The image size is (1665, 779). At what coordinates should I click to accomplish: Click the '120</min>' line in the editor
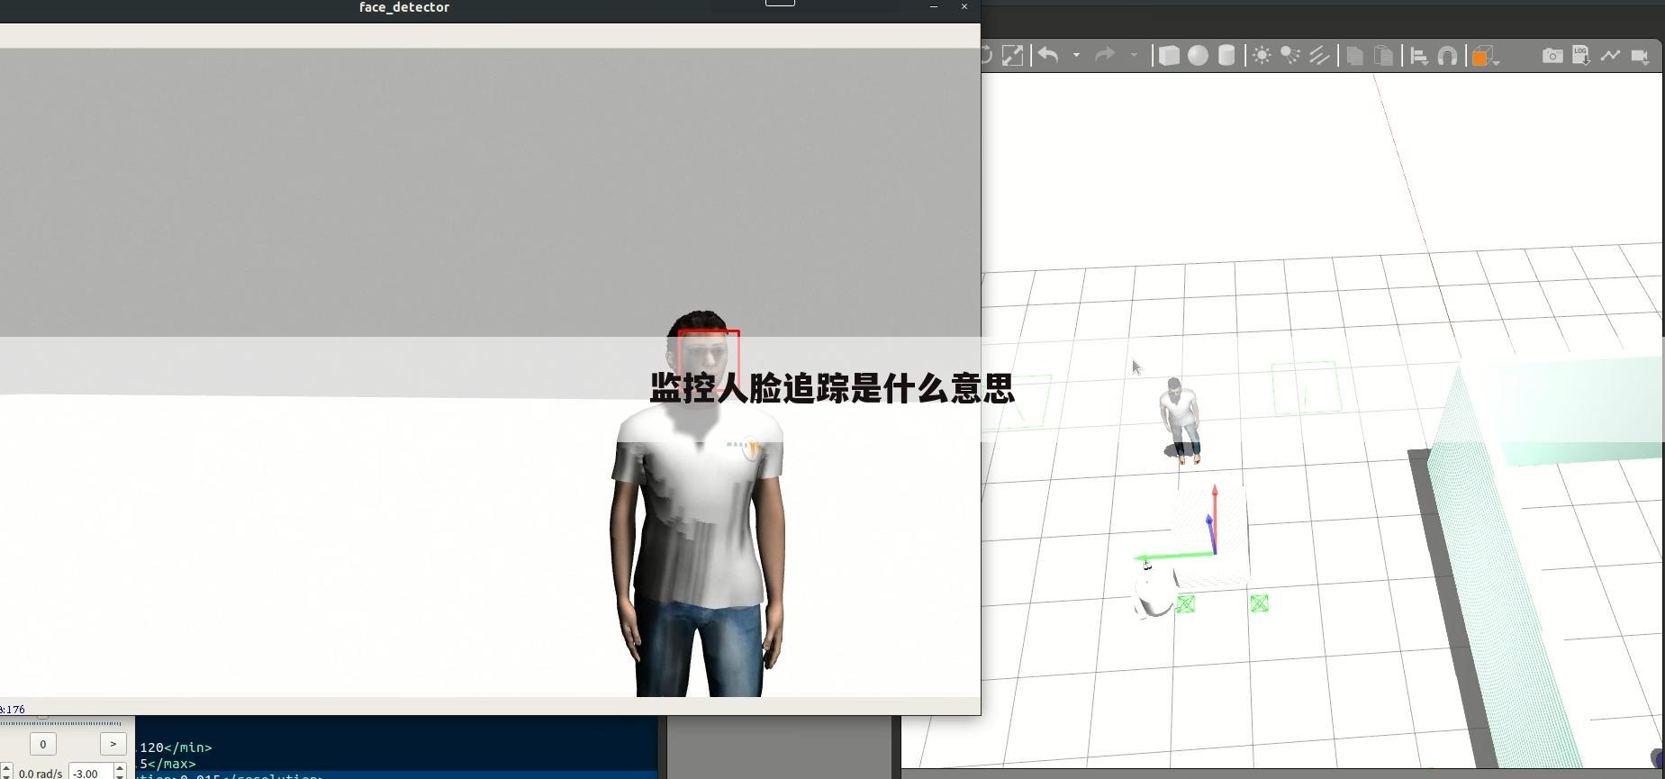coord(176,747)
